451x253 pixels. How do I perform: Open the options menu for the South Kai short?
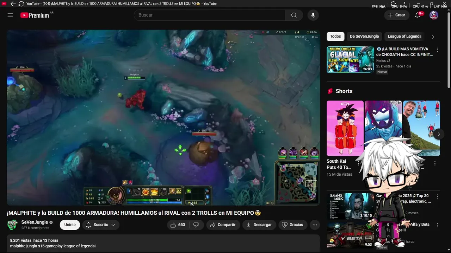coord(359,163)
